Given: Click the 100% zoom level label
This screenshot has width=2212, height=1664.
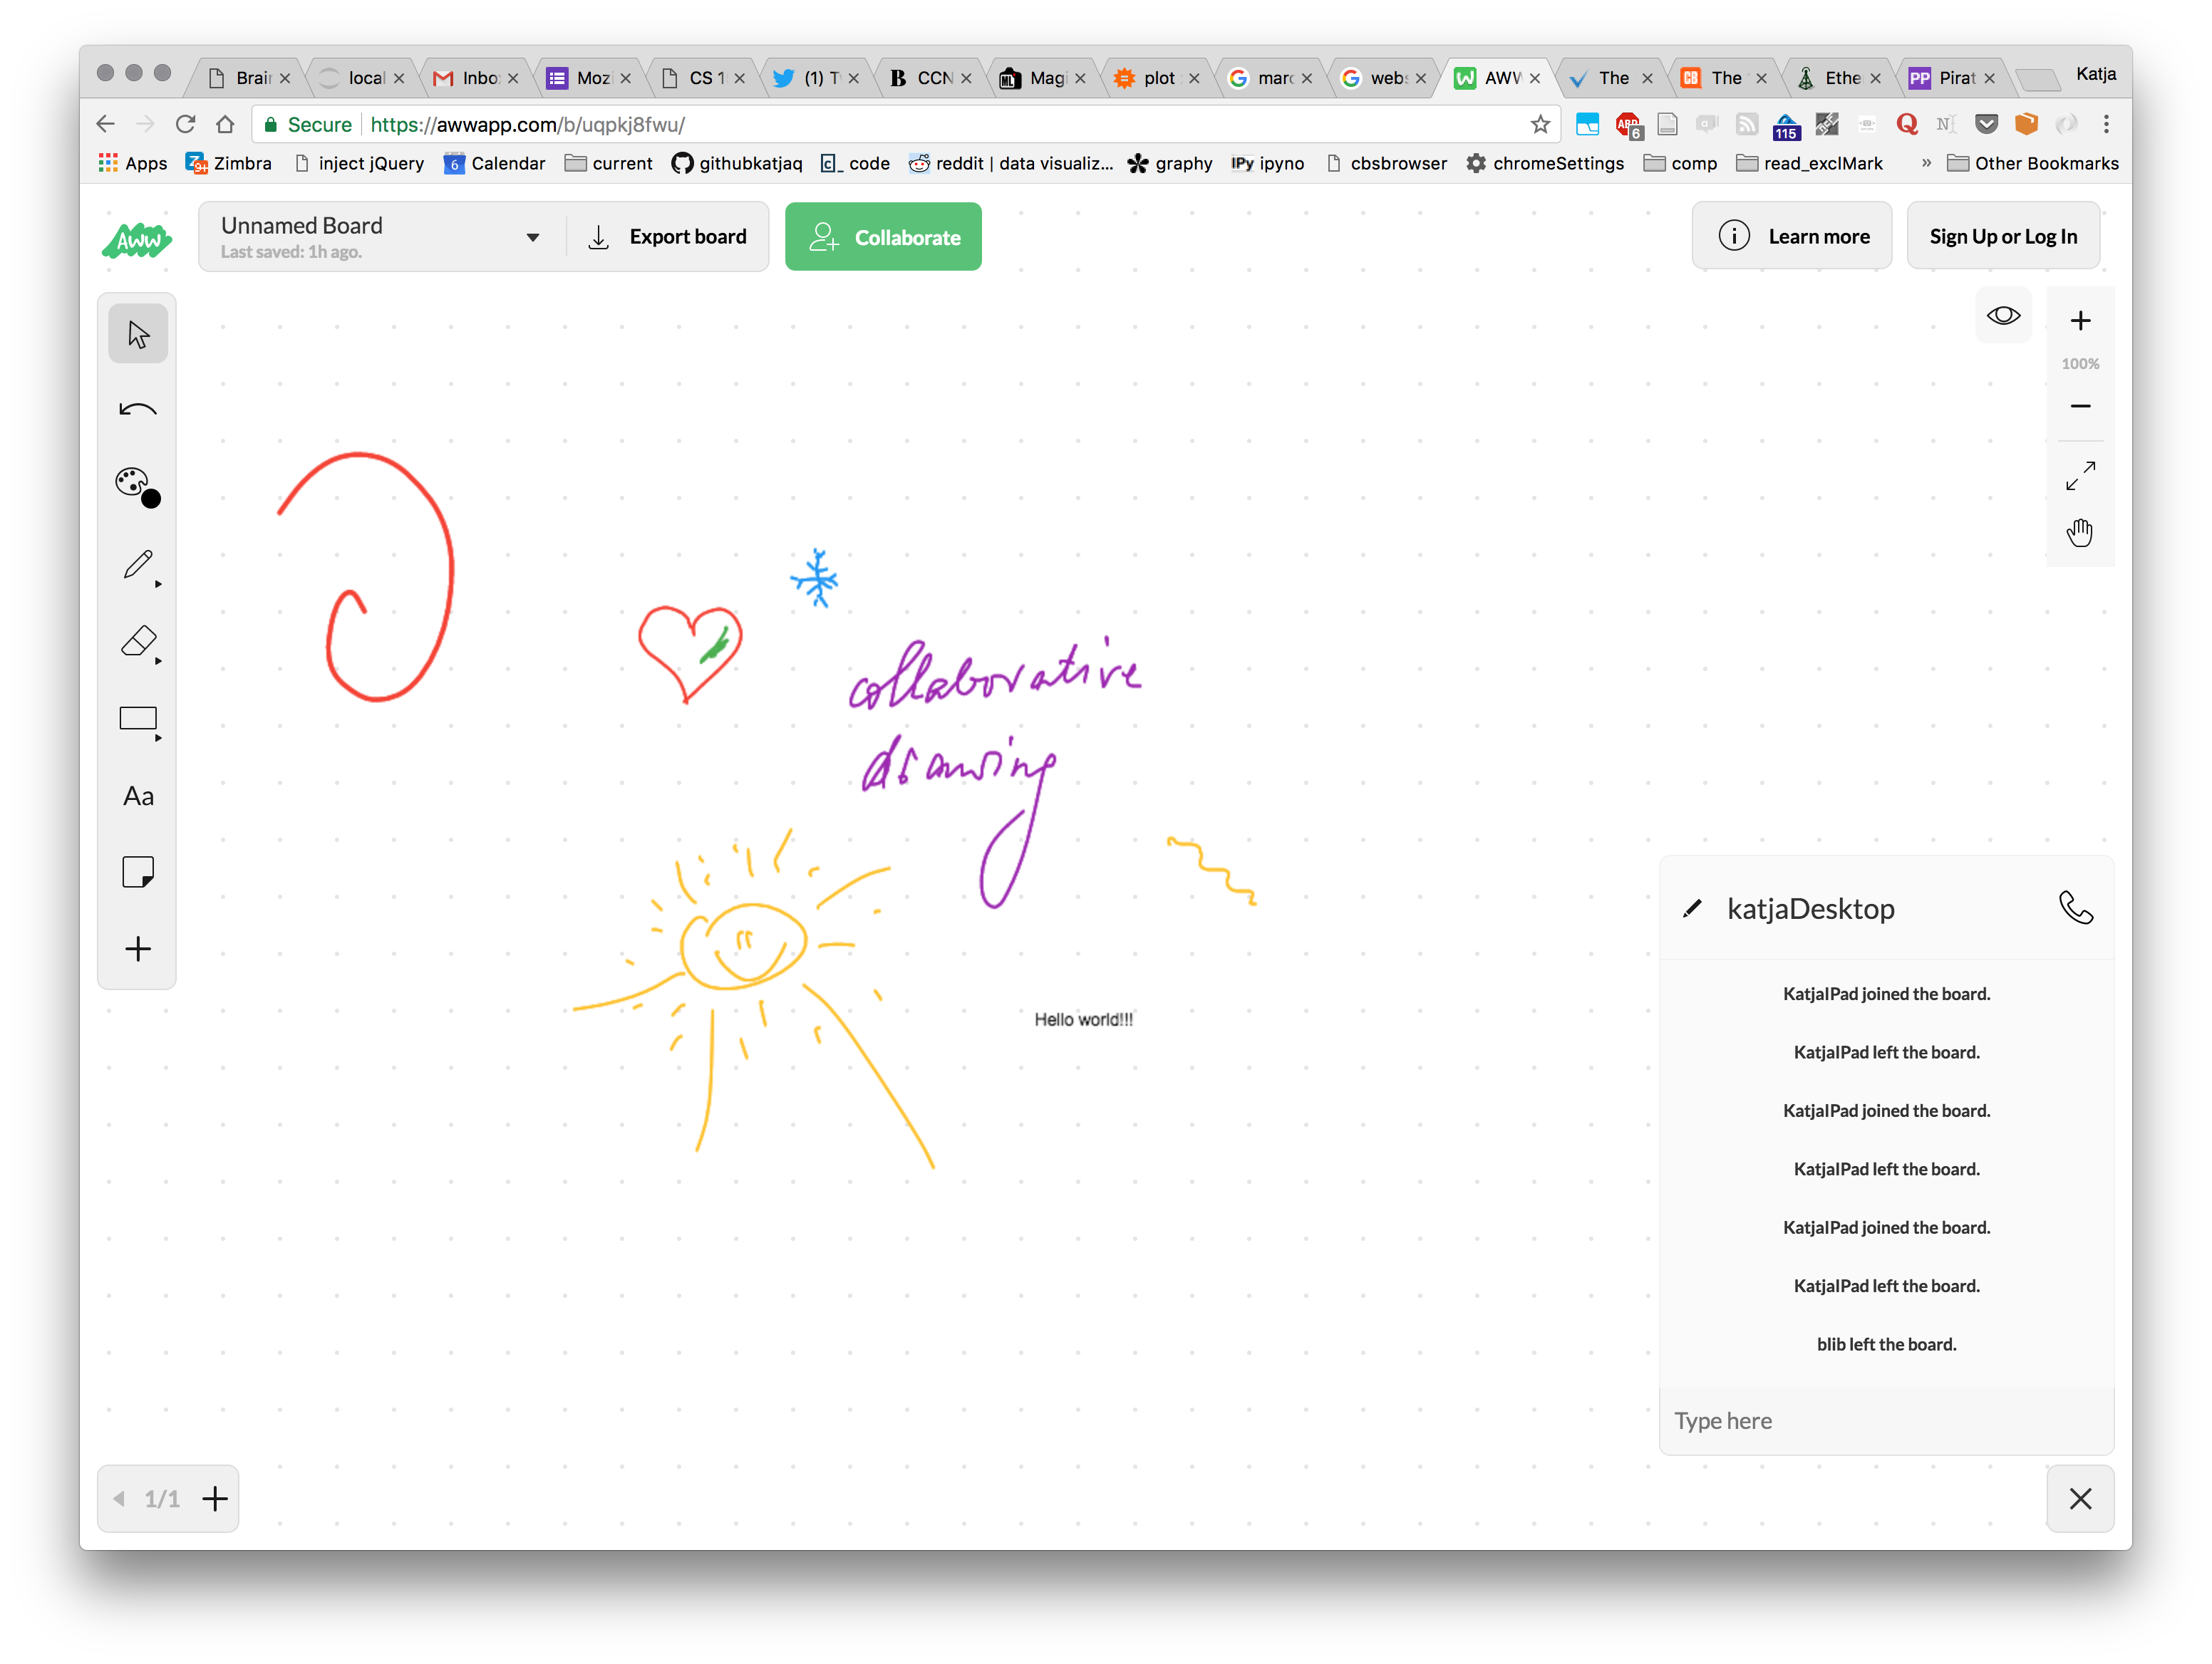Looking at the screenshot, I should 2080,364.
